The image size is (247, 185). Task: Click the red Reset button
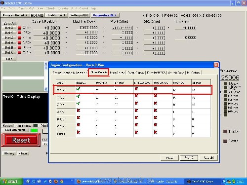click(x=21, y=140)
